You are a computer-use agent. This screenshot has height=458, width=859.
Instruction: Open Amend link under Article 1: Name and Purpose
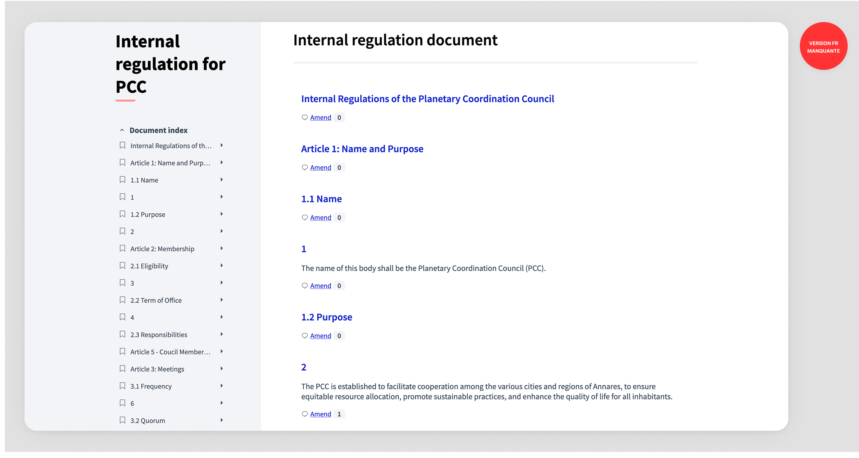click(x=321, y=168)
